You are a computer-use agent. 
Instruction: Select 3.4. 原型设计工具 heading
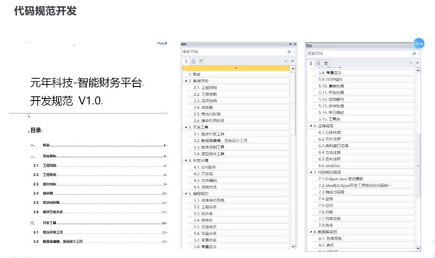coord(239,154)
